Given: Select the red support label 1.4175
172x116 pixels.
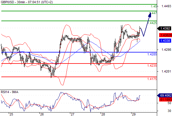Looking at the screenshot, I should pyautogui.click(x=152, y=79).
